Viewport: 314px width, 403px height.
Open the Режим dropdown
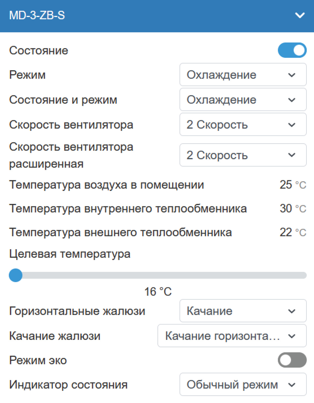(243, 75)
